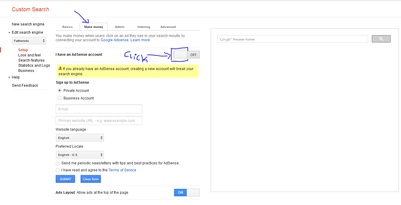The width and height of the screenshot is (401, 205).
Task: Open the Statistics and Logs sidebar item
Action: pyautogui.click(x=34, y=66)
